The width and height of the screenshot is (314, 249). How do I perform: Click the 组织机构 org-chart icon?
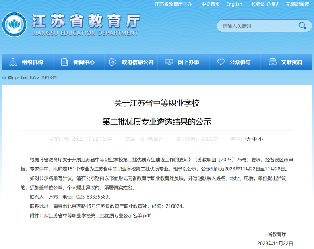pyautogui.click(x=13, y=62)
